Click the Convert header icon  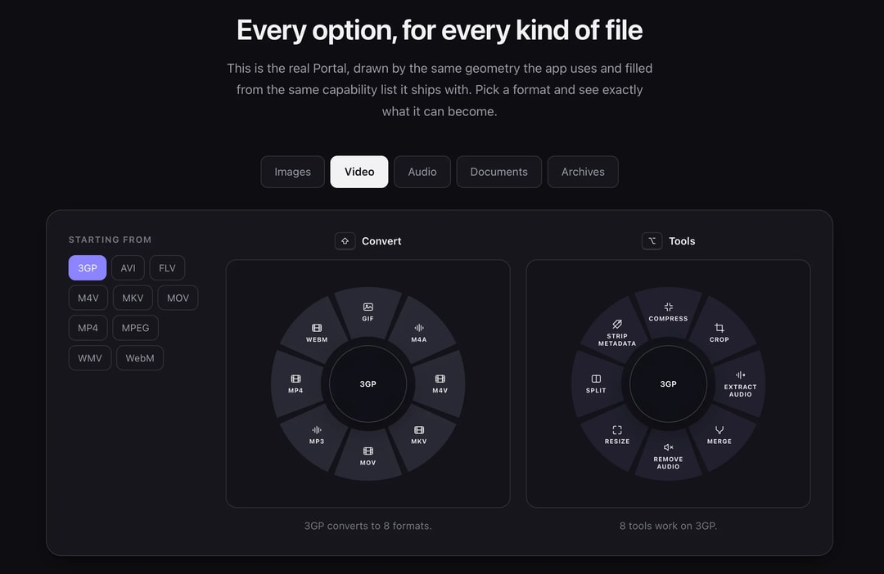(345, 241)
